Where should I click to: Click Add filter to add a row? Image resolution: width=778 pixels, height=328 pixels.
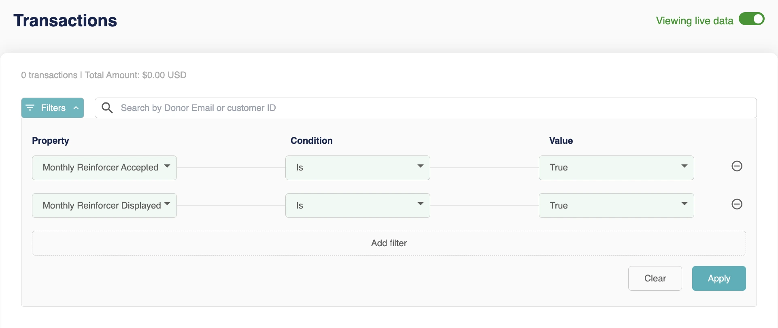click(x=389, y=243)
